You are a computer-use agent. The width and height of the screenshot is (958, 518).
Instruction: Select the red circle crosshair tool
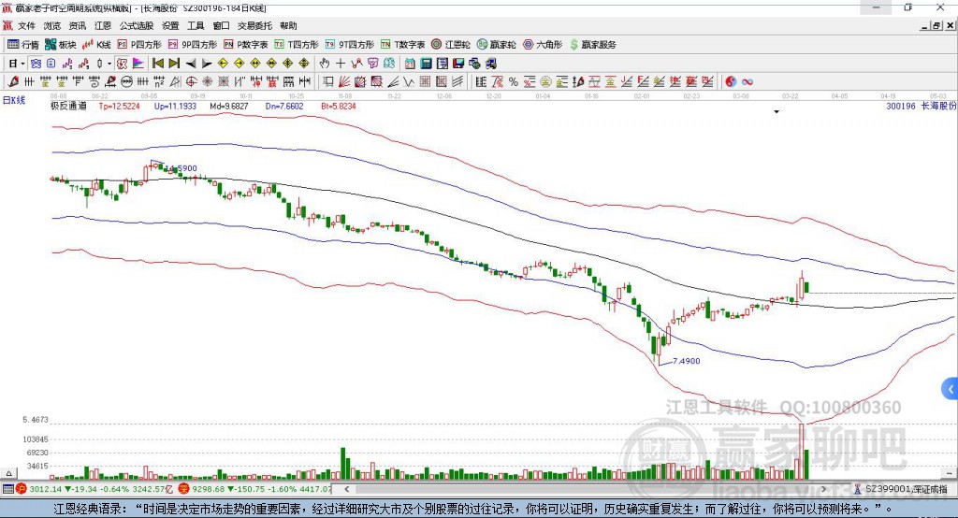[x=191, y=82]
